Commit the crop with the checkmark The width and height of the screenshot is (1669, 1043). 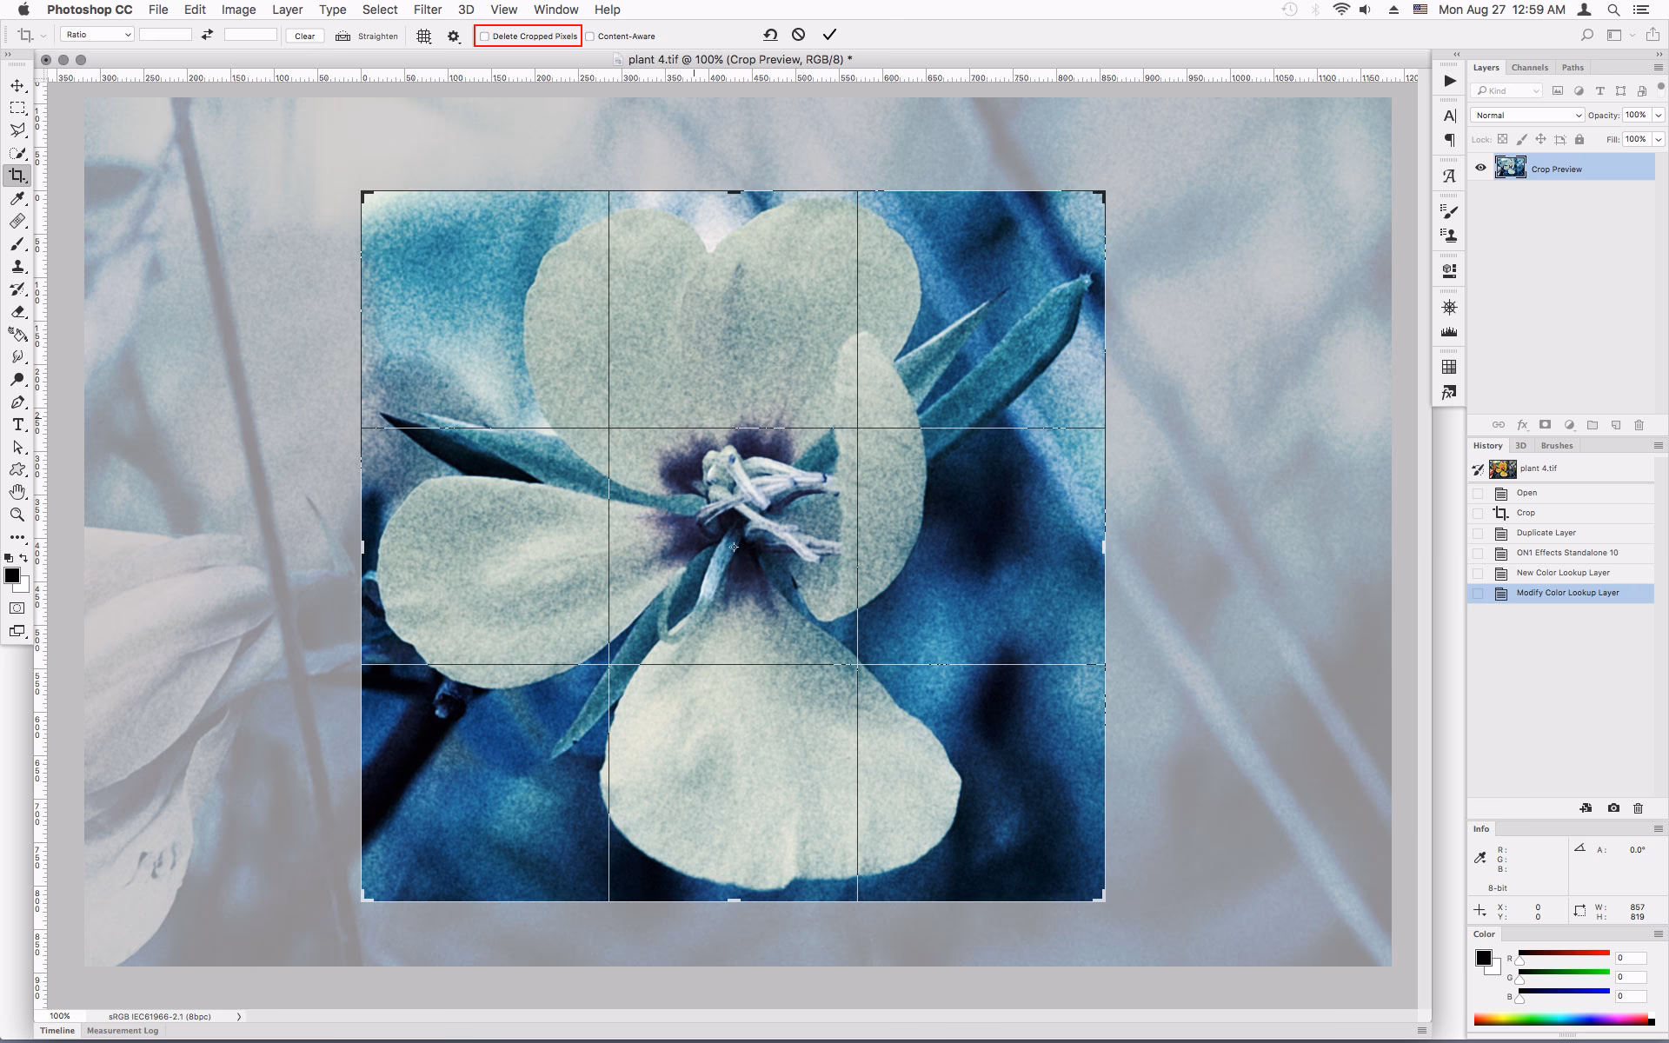(829, 35)
